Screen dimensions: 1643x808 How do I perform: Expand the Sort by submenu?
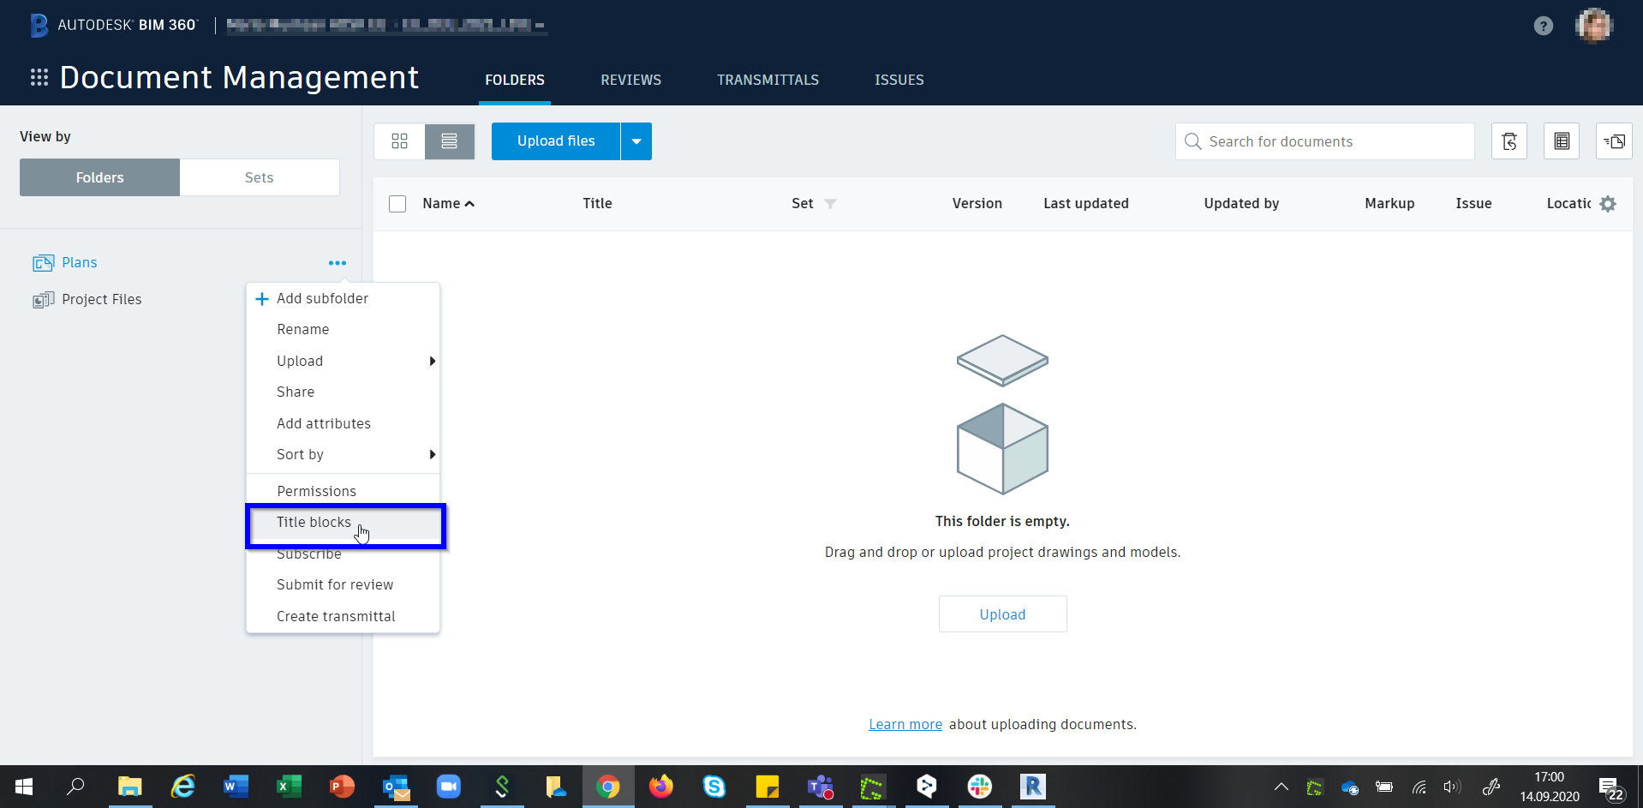point(343,455)
